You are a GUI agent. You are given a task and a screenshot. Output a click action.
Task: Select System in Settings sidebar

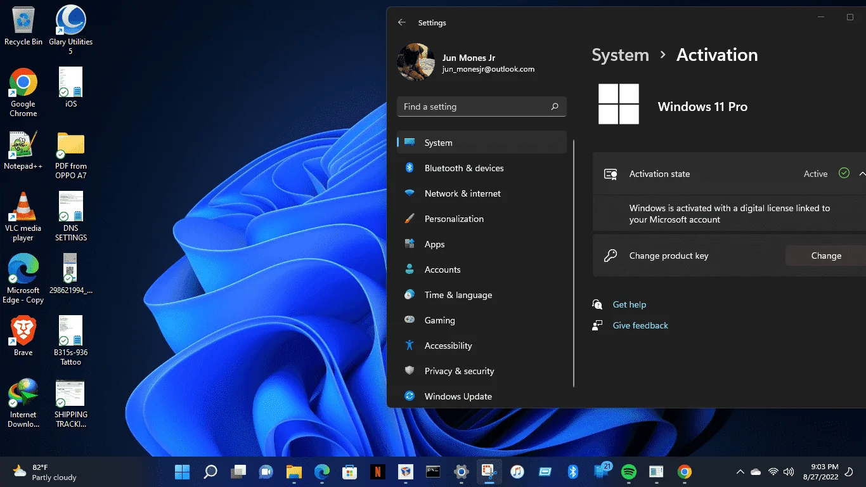tap(482, 143)
